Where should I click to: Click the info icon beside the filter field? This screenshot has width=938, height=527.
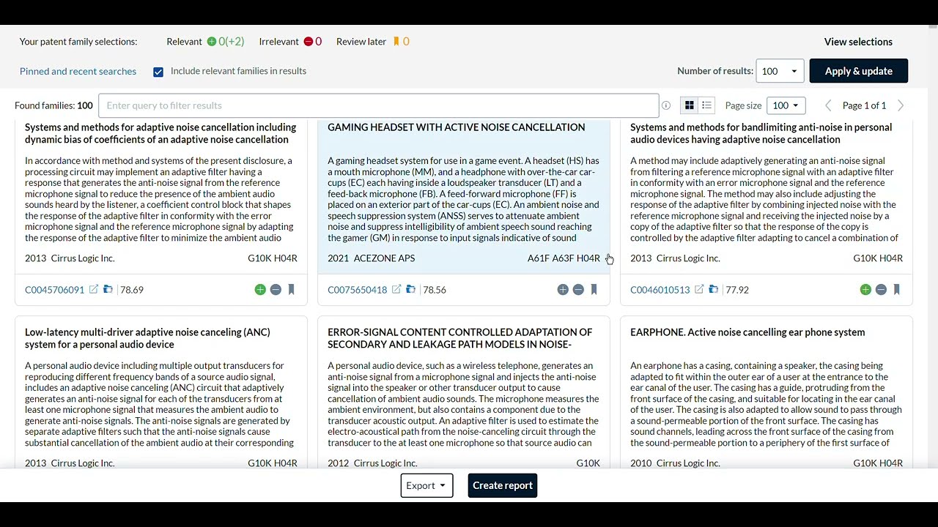click(666, 105)
